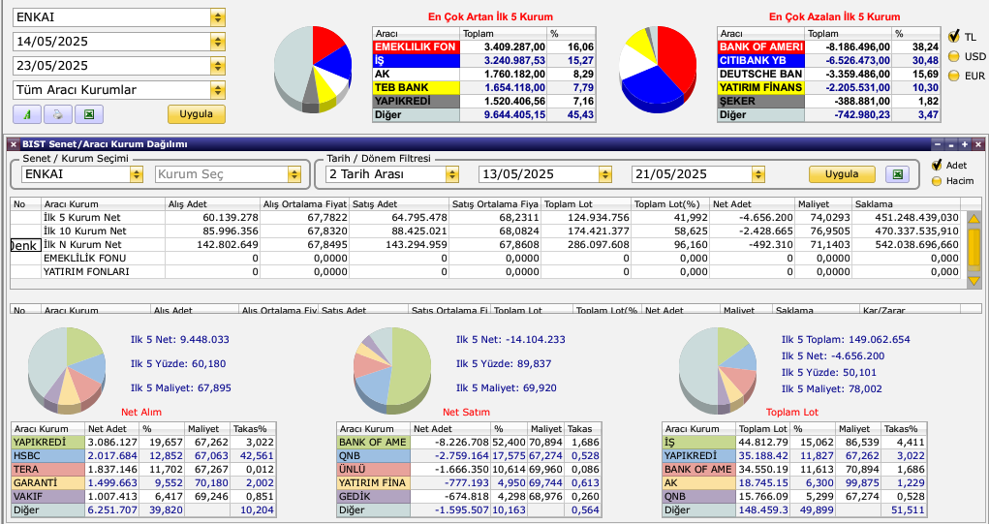Click the Toplam Lot pie chart

point(717,369)
